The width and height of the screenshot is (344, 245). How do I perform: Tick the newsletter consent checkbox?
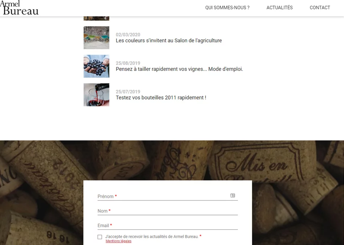[100, 237]
